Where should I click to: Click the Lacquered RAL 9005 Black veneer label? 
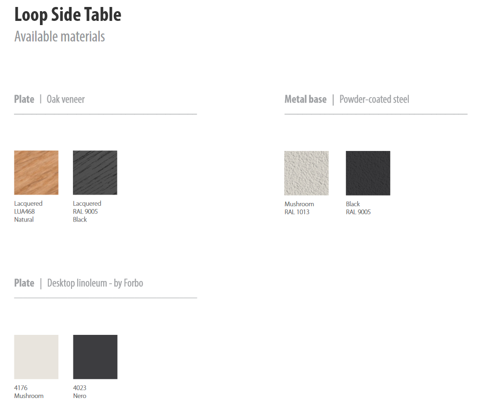tap(87, 211)
